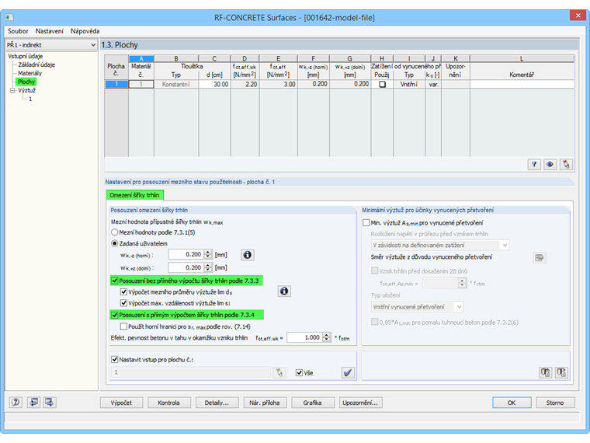Select 'Materiály' in the tree
Screen dimensions: 590x443
pyautogui.click(x=29, y=74)
